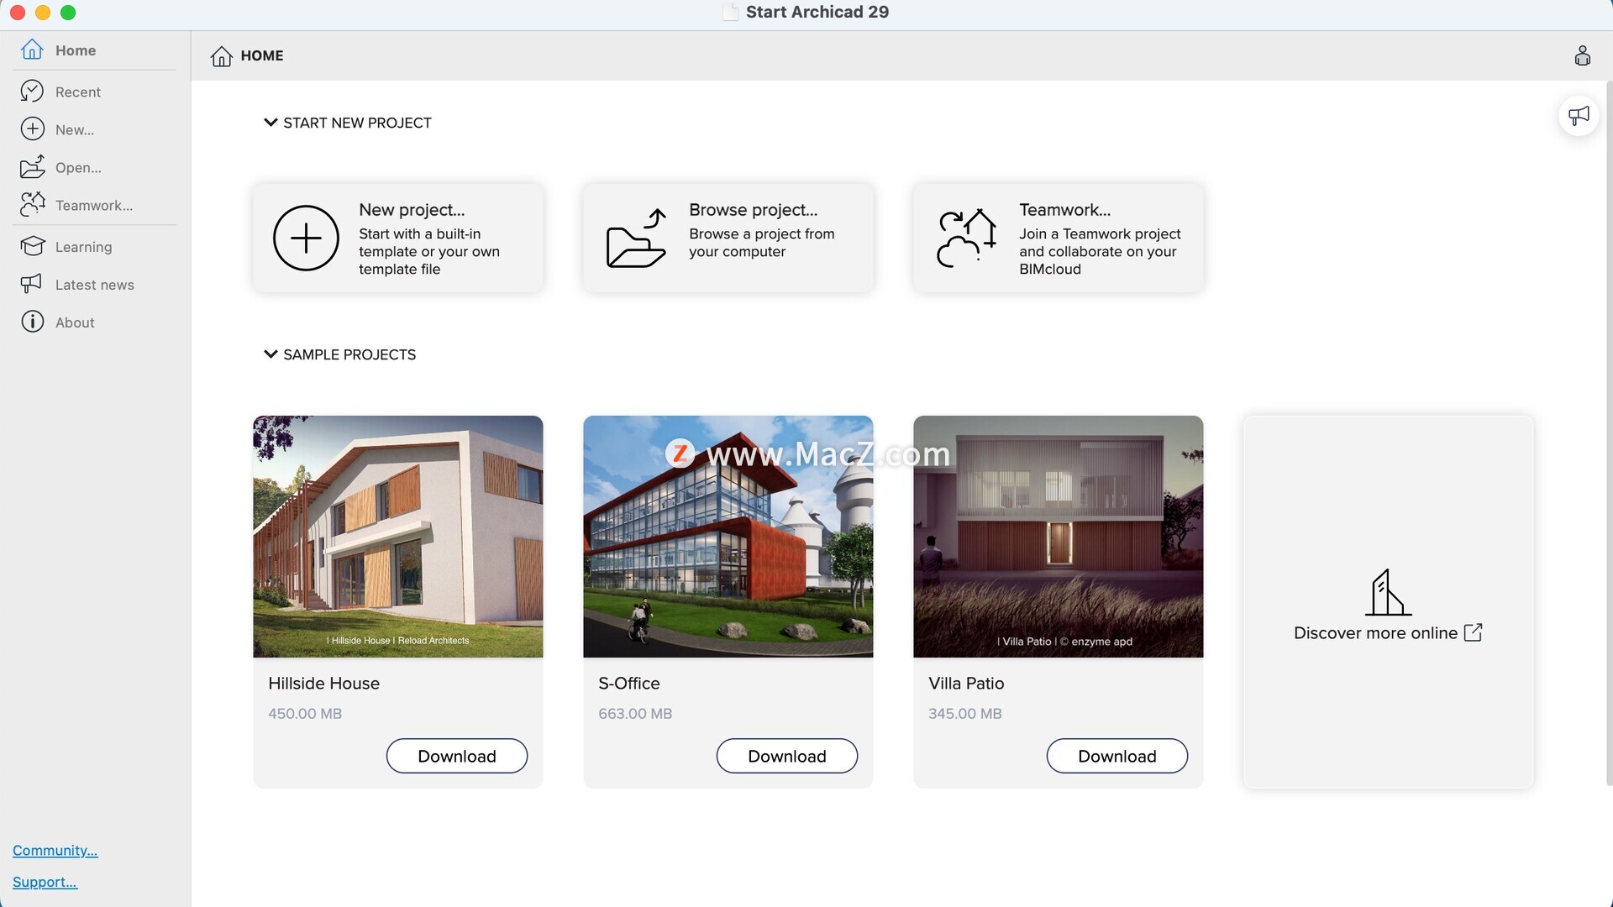This screenshot has width=1613, height=907.
Task: Click the Teamwork cloud house icon
Action: (x=966, y=239)
